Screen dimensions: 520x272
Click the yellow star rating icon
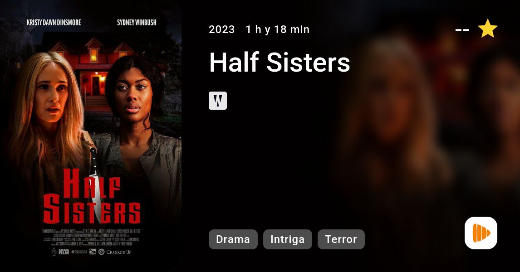pos(487,29)
